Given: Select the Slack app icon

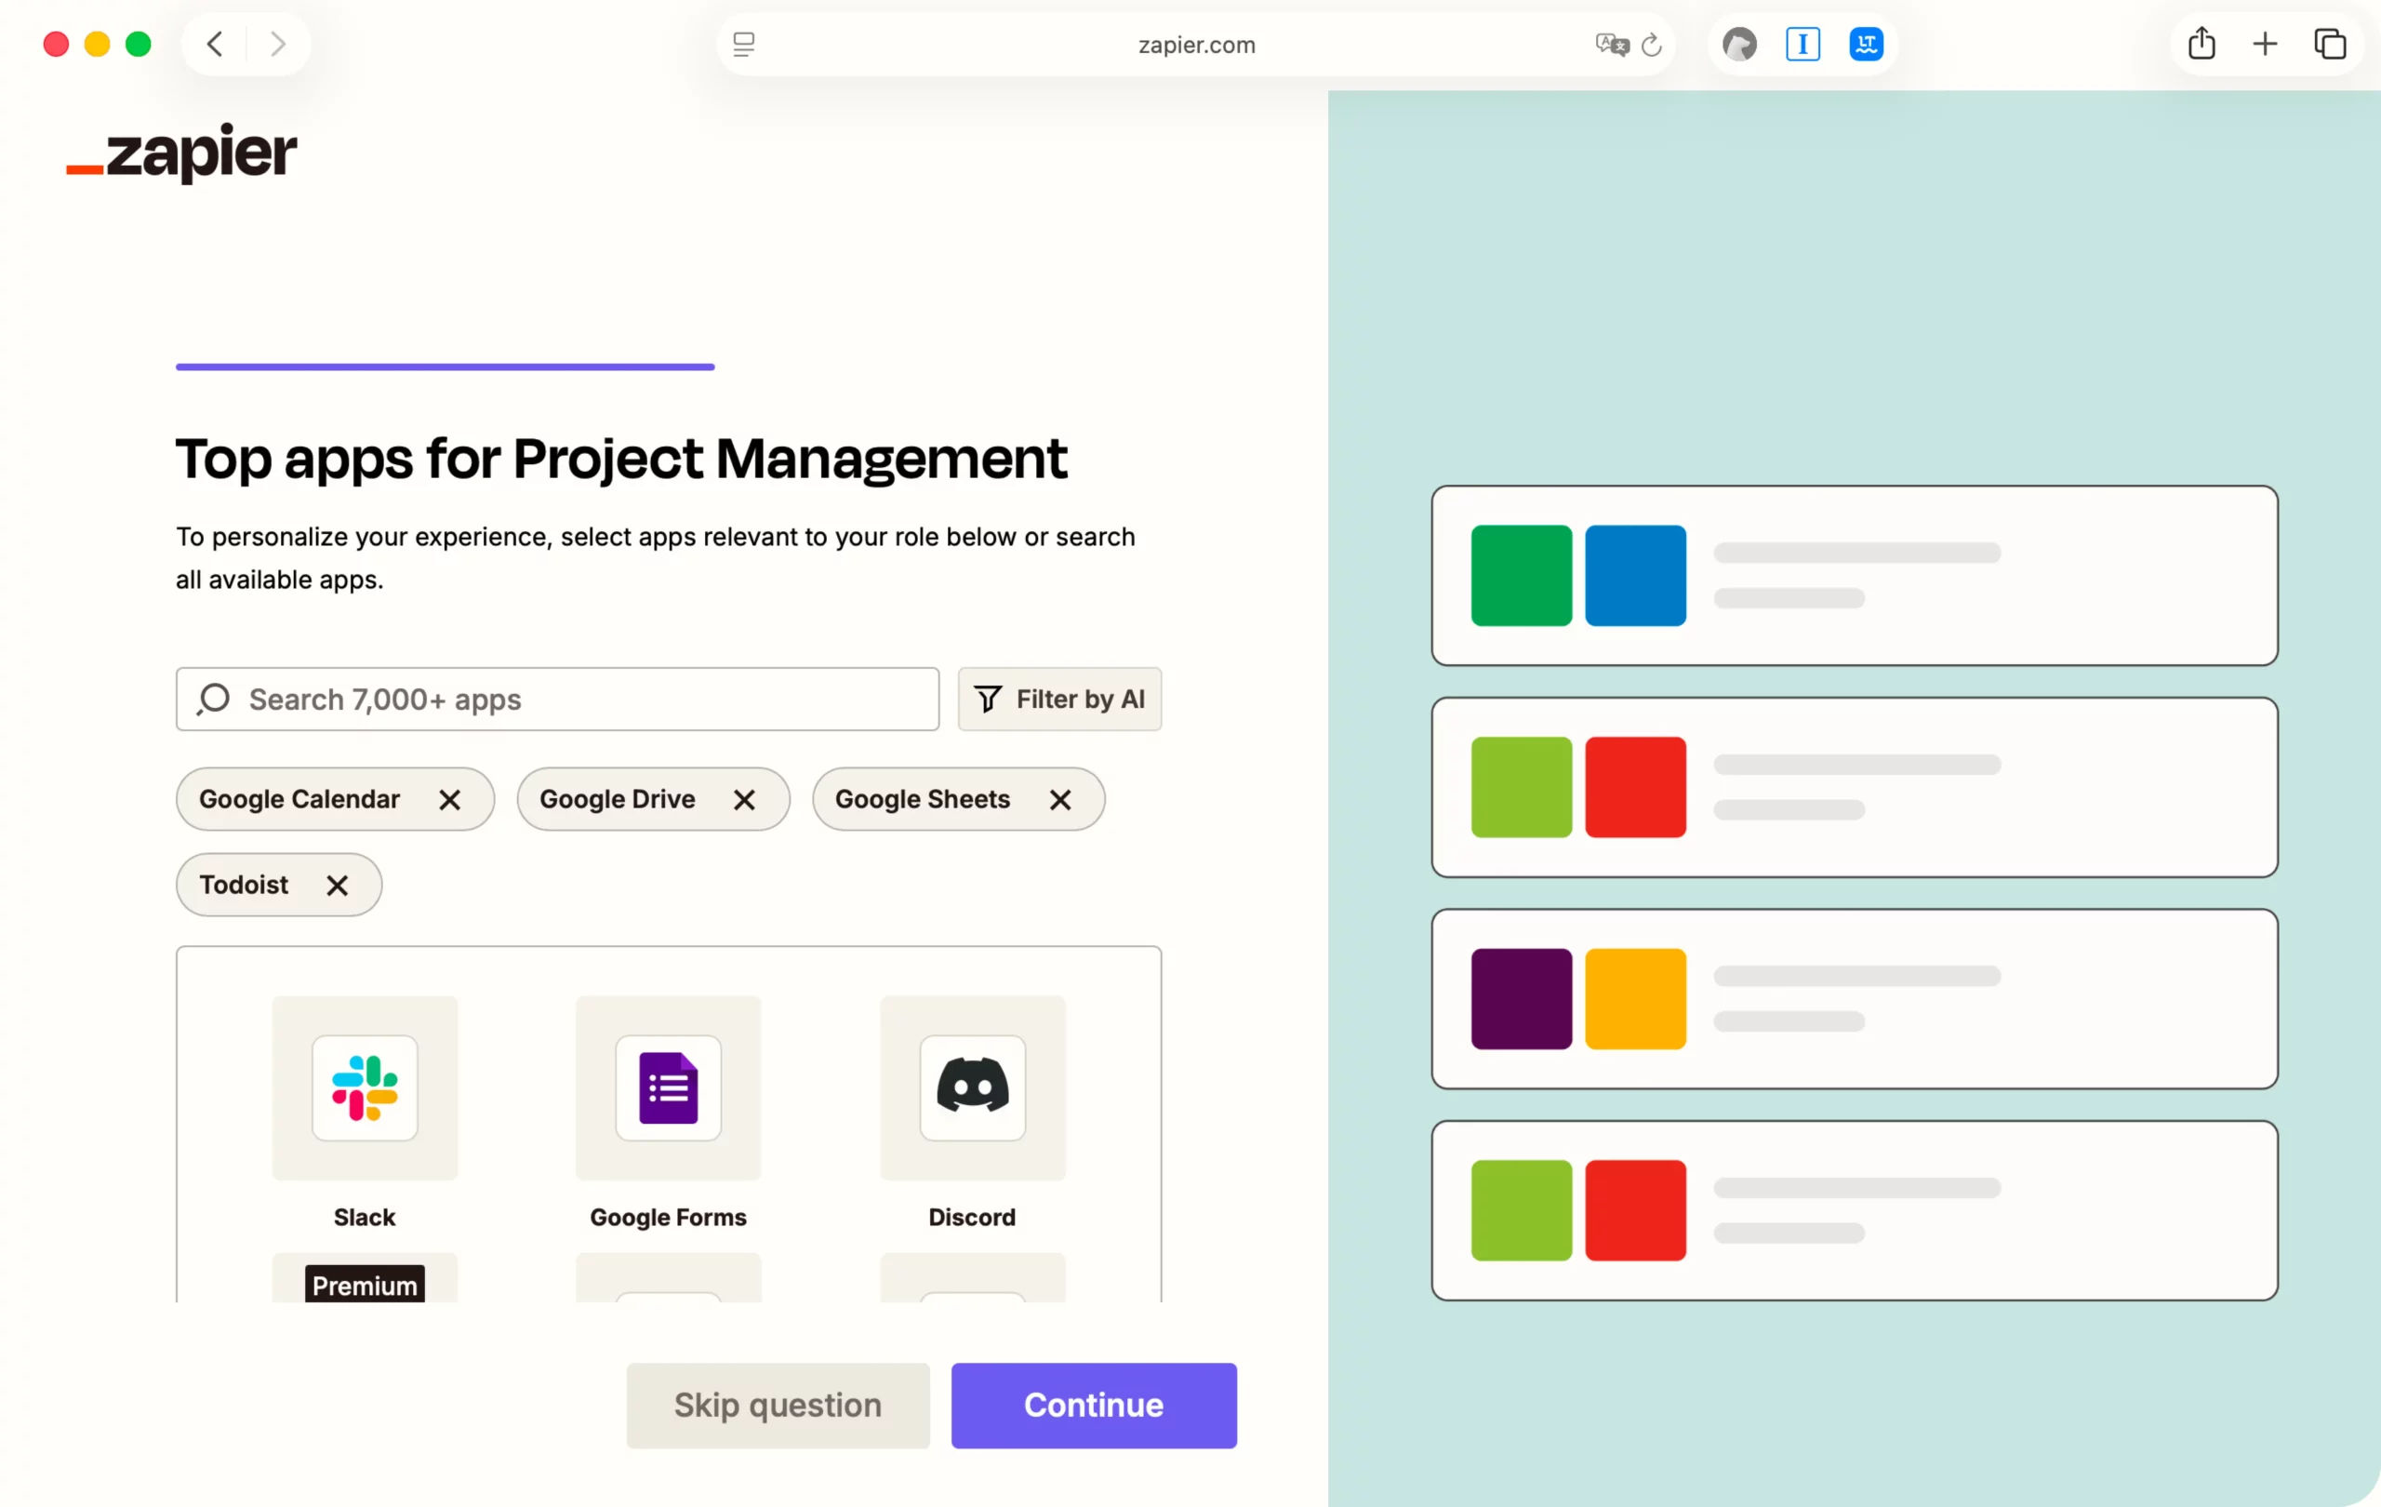Looking at the screenshot, I should click(365, 1087).
